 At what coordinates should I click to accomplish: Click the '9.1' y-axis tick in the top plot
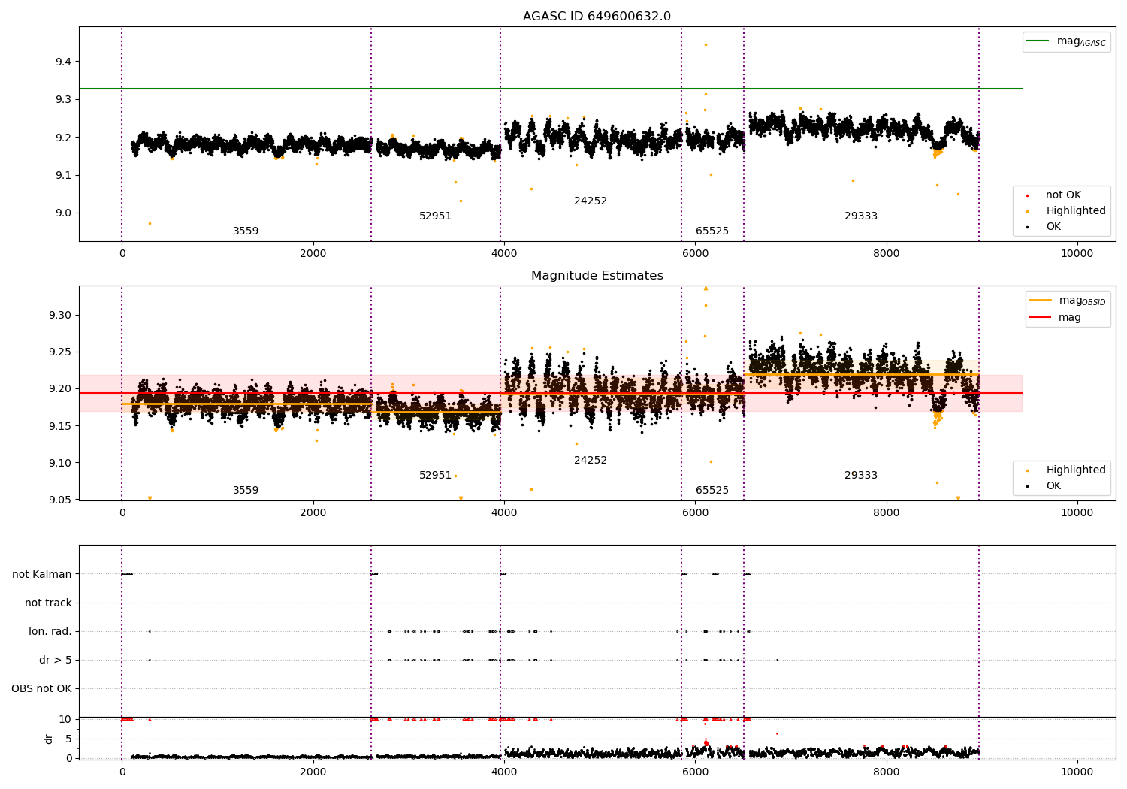point(63,175)
